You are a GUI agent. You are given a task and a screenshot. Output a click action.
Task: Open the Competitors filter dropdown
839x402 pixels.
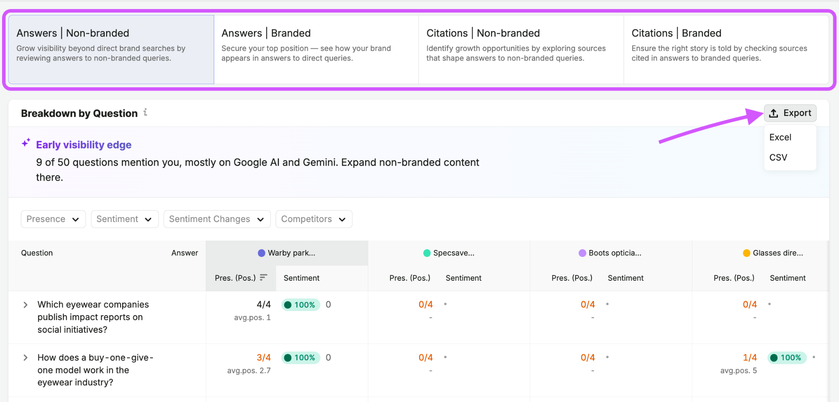pyautogui.click(x=314, y=219)
